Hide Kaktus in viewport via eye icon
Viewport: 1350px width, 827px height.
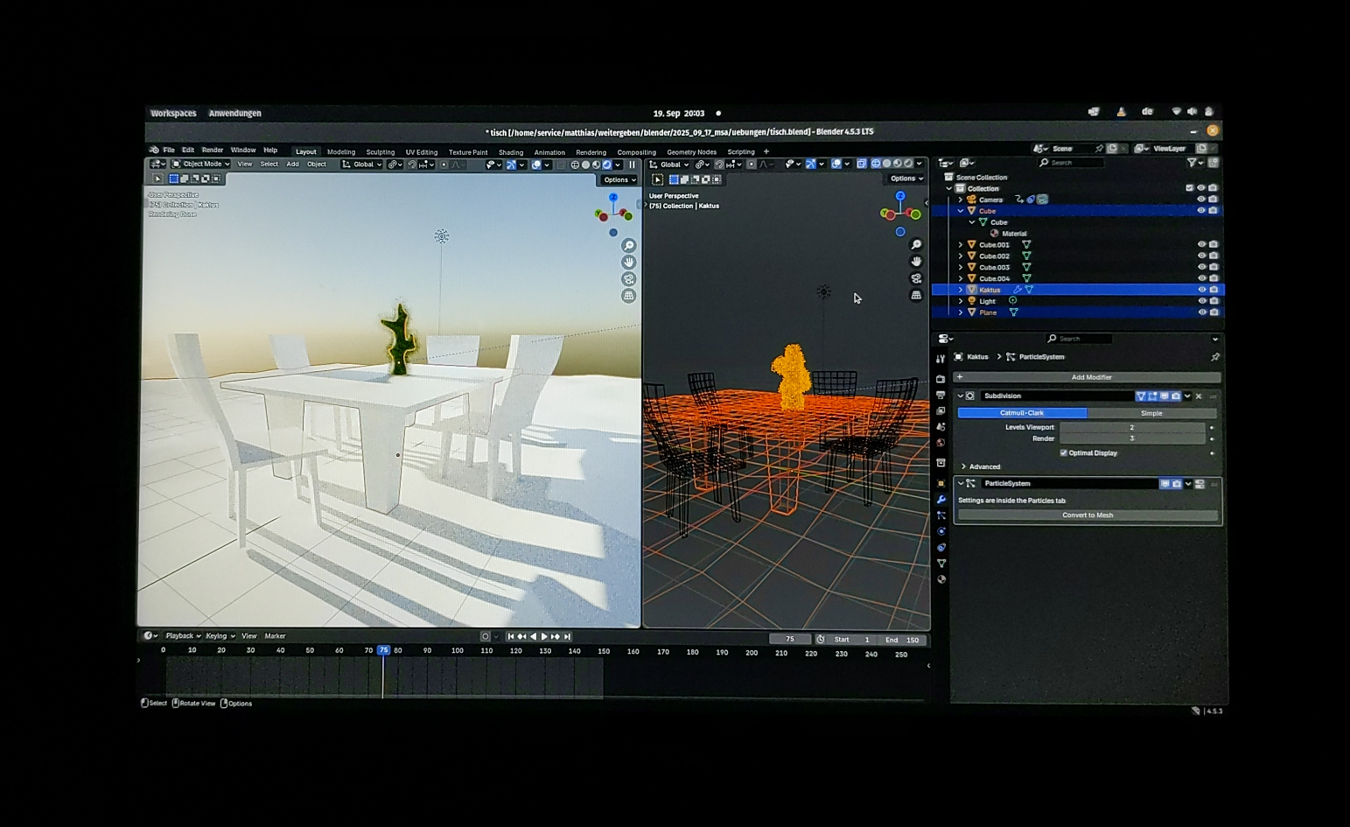pos(1201,290)
